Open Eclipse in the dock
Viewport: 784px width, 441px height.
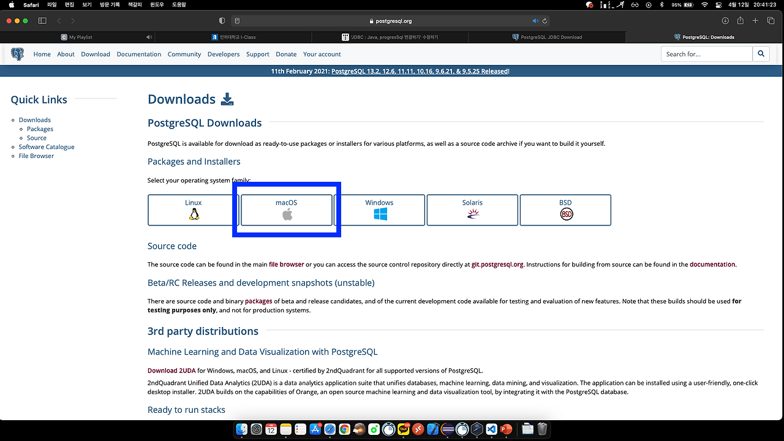[448, 429]
